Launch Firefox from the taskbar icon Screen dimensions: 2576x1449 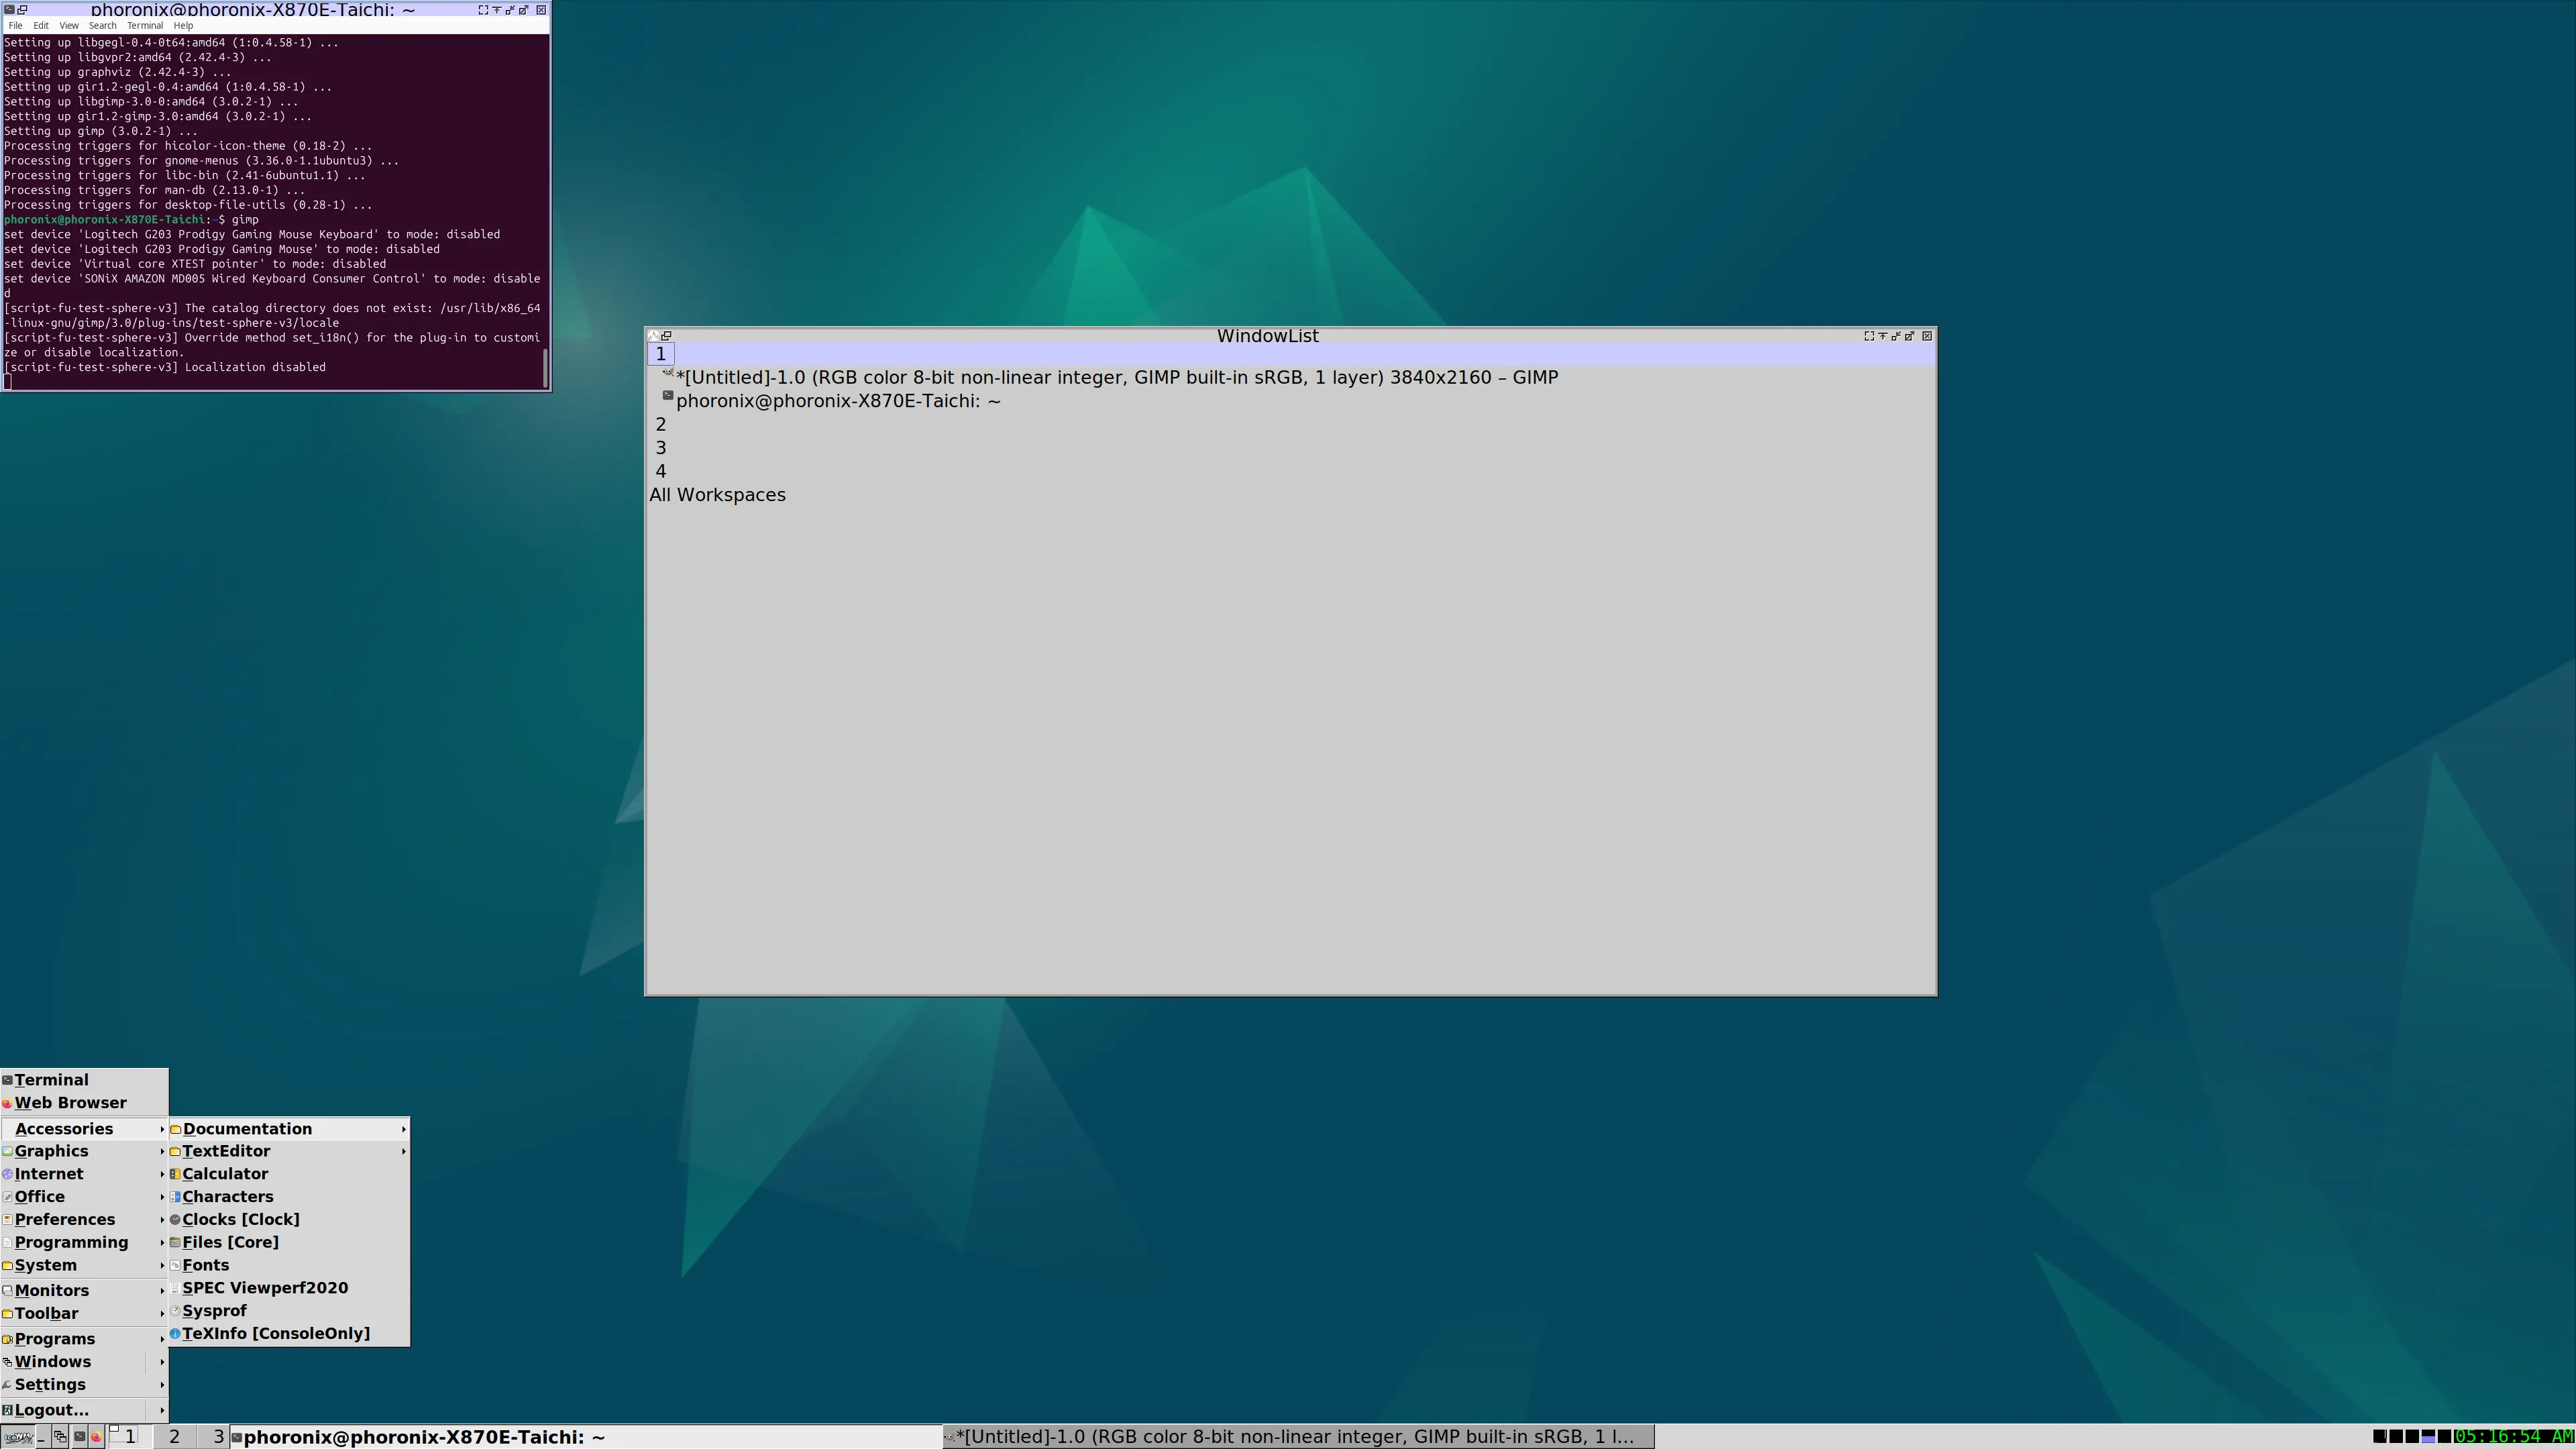[x=97, y=1437]
